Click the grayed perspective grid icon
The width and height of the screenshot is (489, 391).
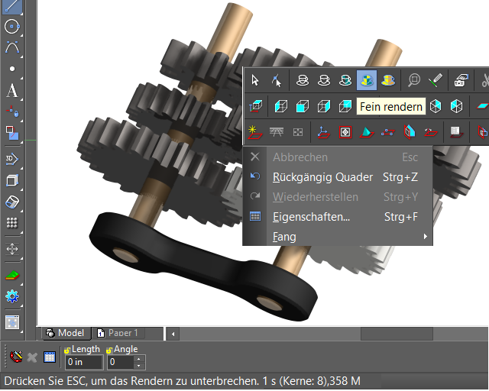[277, 132]
